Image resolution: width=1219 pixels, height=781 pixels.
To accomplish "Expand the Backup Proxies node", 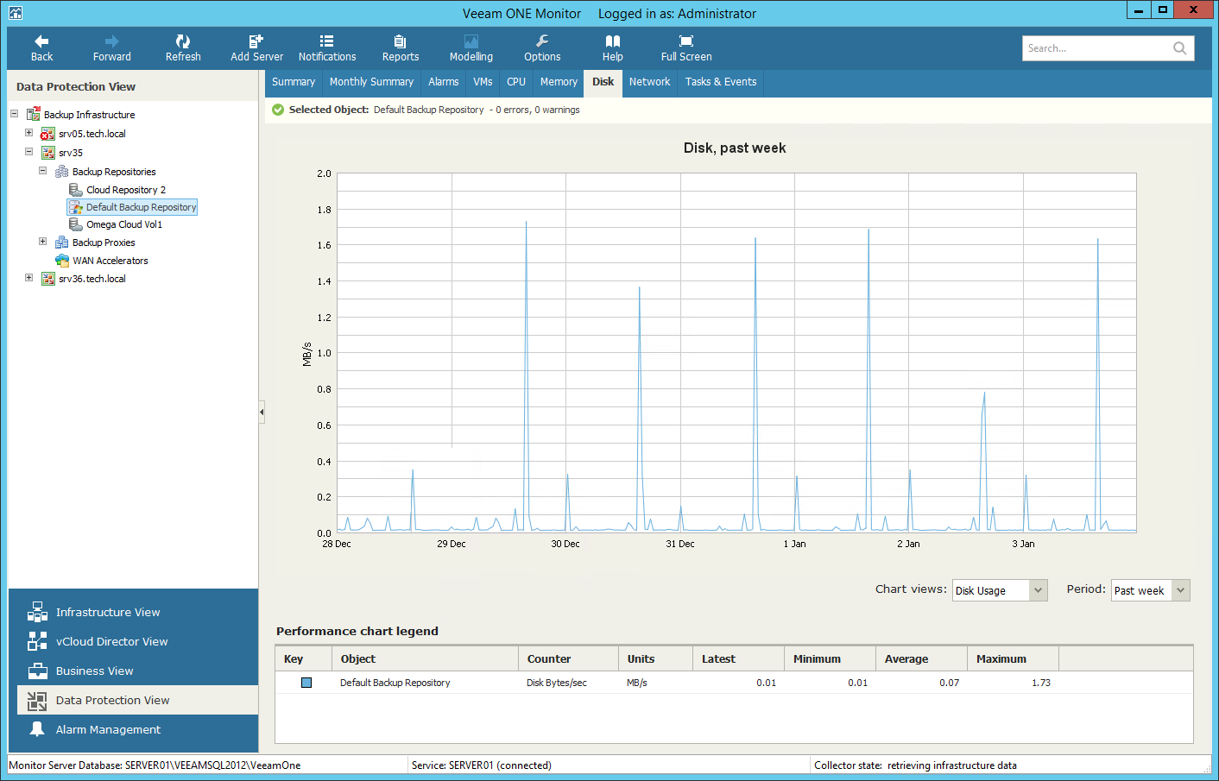I will click(42, 242).
